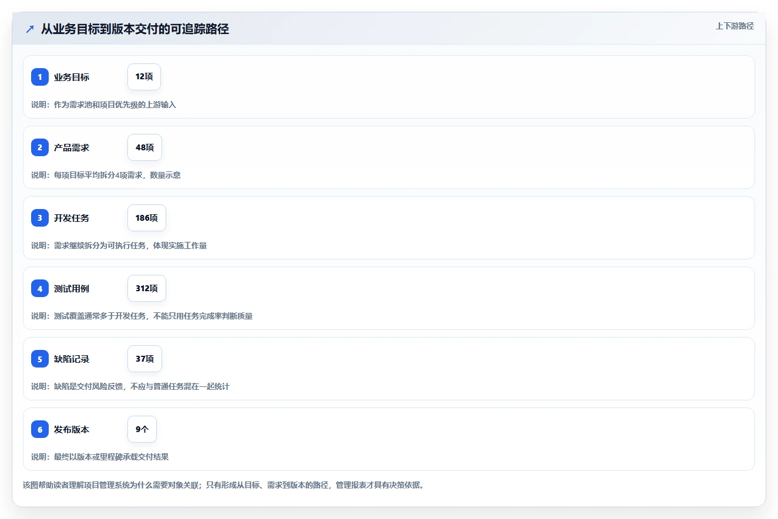Select the 开发任务 step label
This screenshot has width=778, height=519.
click(72, 218)
